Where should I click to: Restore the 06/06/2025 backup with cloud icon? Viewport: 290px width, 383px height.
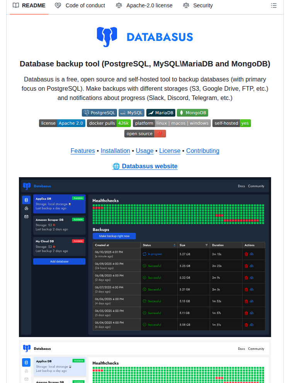coord(252,301)
